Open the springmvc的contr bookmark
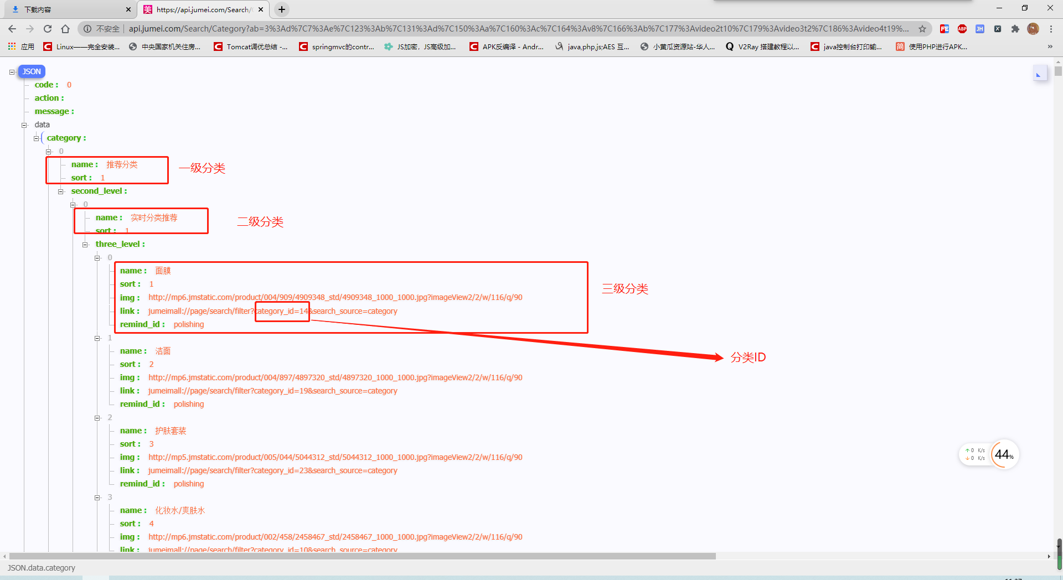 (337, 46)
